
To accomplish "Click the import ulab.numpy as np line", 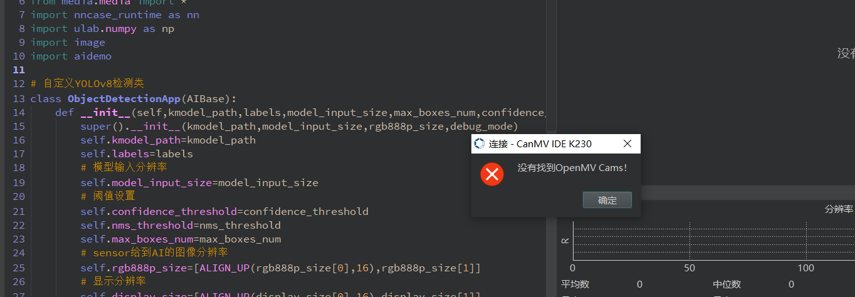I will tap(102, 29).
